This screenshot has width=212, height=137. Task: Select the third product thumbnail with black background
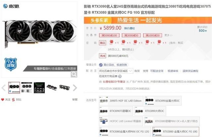(x=39, y=88)
